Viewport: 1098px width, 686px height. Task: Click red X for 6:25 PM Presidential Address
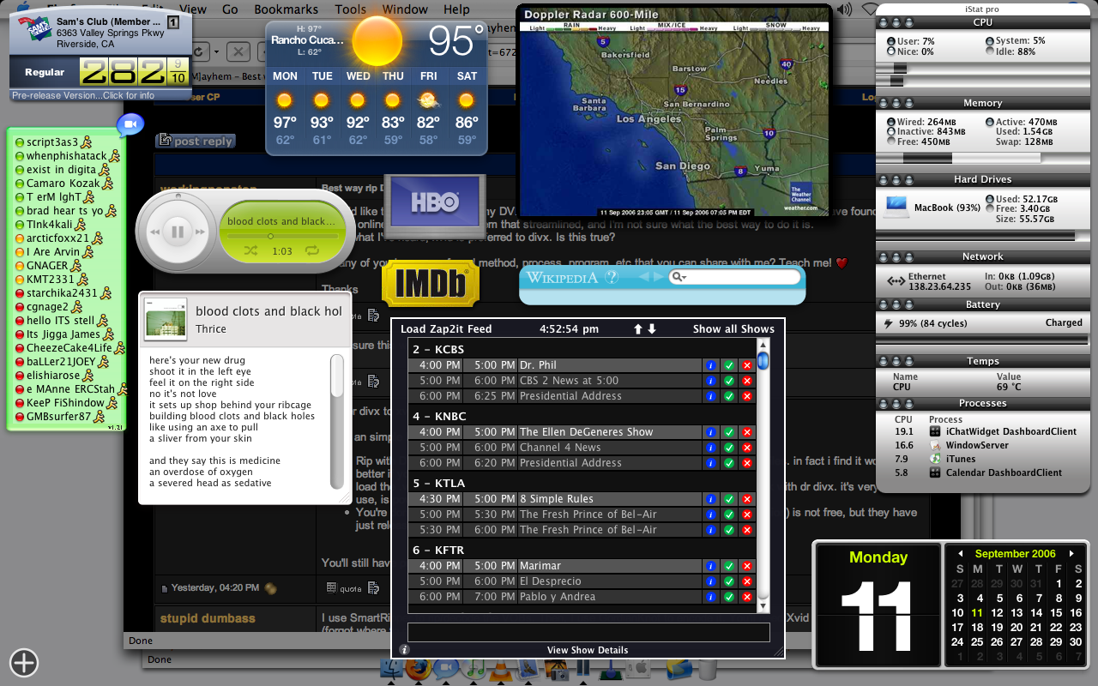747,396
